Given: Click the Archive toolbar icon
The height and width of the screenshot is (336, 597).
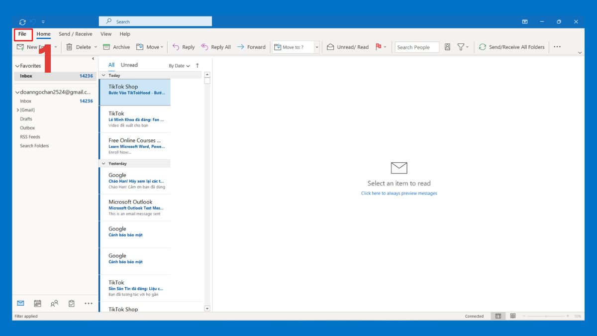Looking at the screenshot, I should pos(106,47).
